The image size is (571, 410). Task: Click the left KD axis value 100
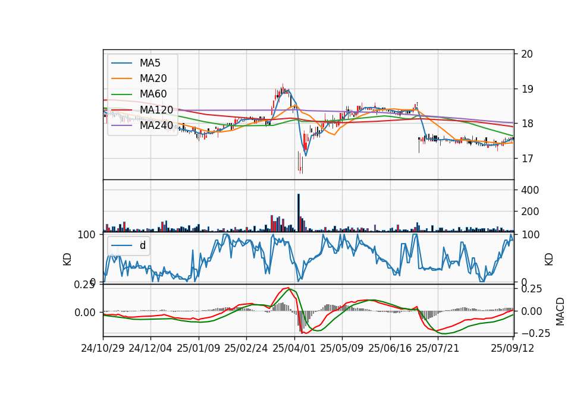point(86,235)
